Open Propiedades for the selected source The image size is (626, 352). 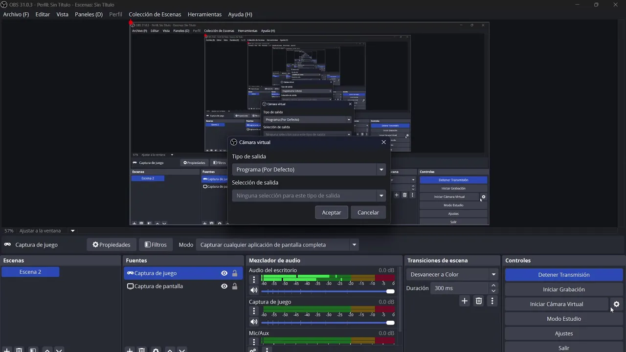coord(112,245)
